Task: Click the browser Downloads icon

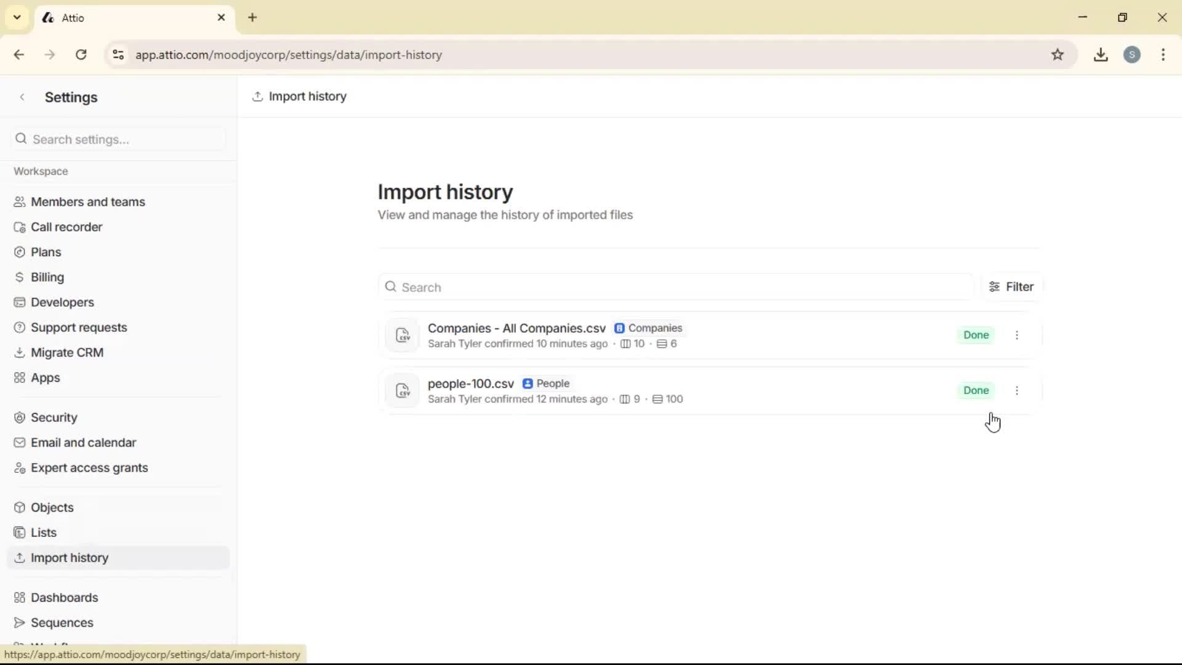Action: click(1101, 55)
